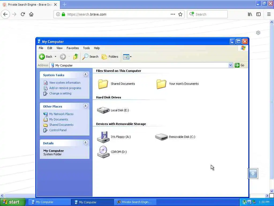The image size is (274, 206).
Task: Click Change a setting link
Action: (60, 93)
